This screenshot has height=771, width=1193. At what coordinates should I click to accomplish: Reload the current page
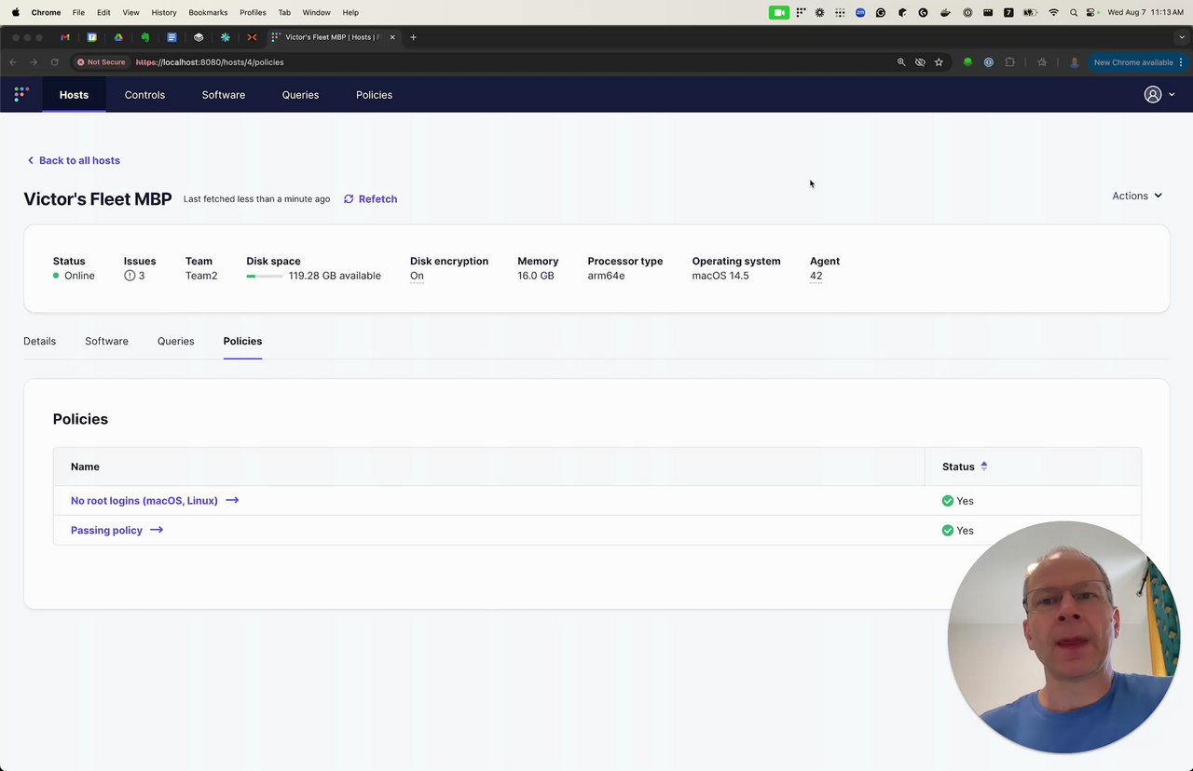54,62
